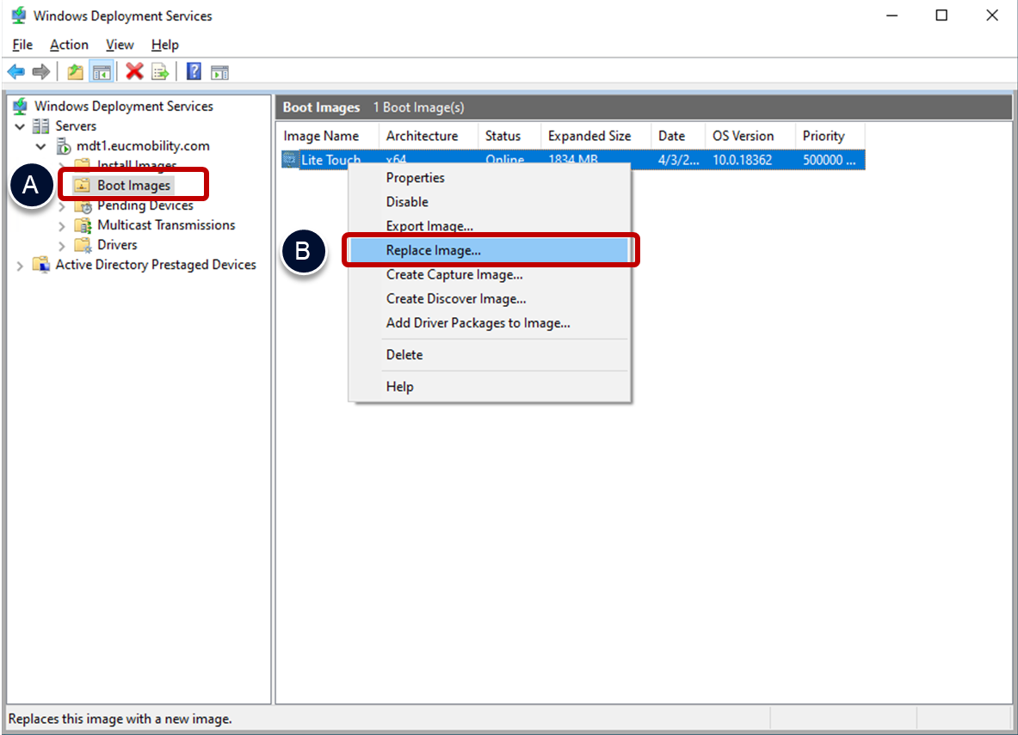Click the Export List toolbar icon
The width and height of the screenshot is (1018, 735).
(160, 72)
